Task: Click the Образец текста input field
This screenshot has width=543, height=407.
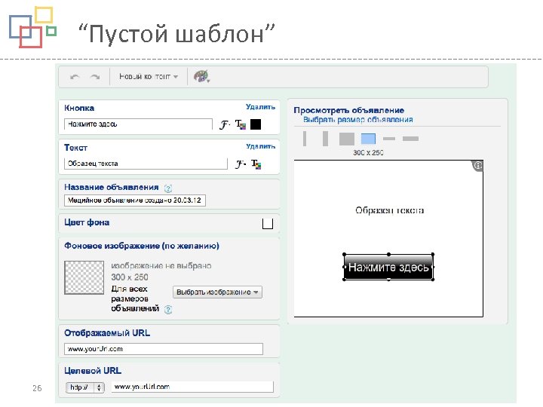Action: 146,164
